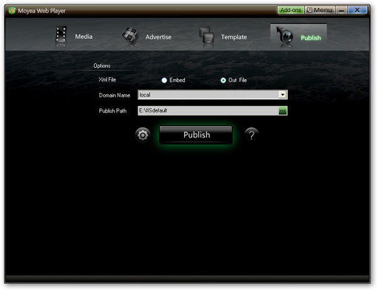This screenshot has width=377, height=290.
Task: Open help with the question mark icon
Action: (251, 135)
